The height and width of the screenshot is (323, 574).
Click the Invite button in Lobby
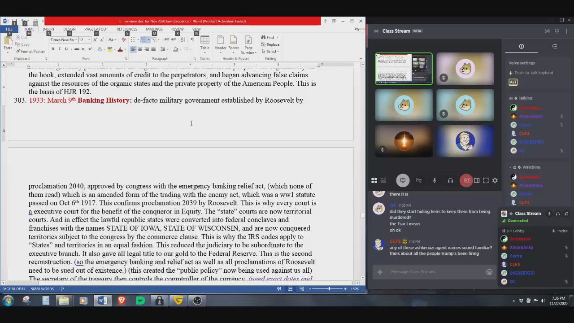(x=562, y=231)
